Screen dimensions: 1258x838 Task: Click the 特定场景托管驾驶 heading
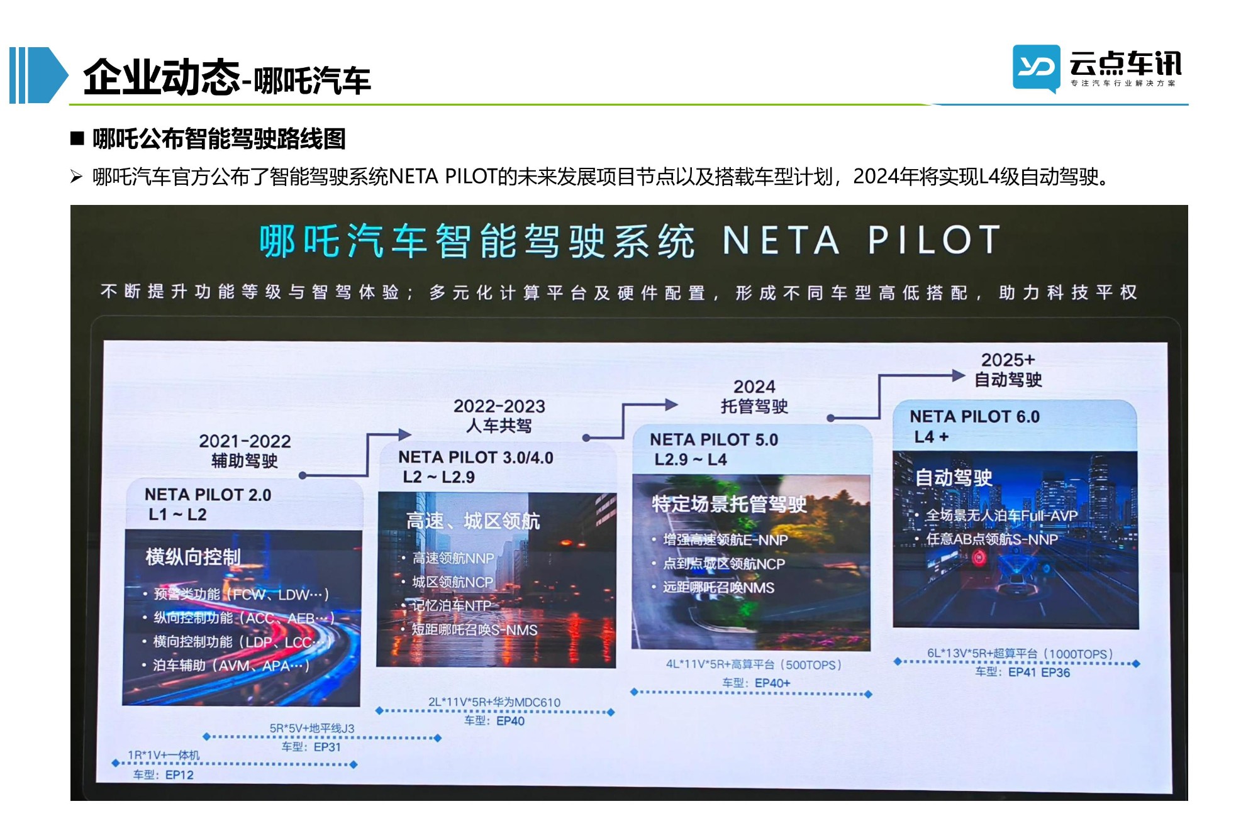point(729,504)
